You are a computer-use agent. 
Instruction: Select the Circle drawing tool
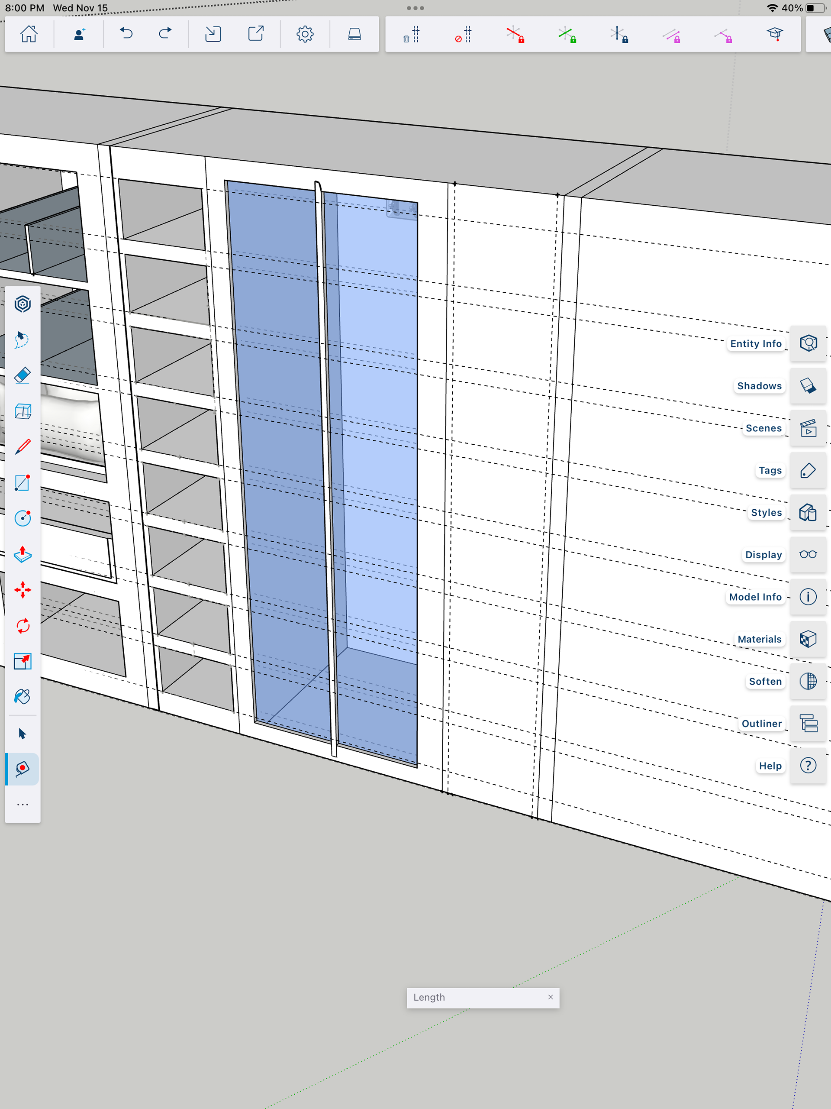click(23, 518)
